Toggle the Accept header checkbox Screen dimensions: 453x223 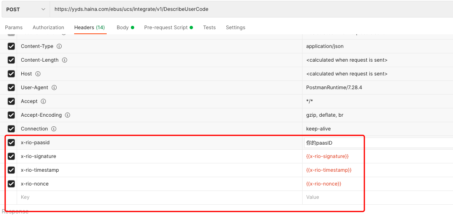11,101
